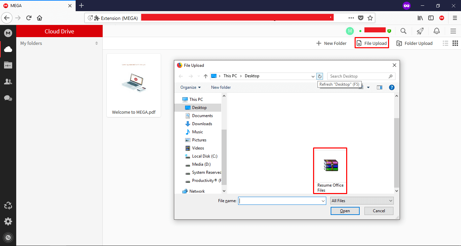Open the dialog view options dropdown arrow
The width and height of the screenshot is (461, 246).
tap(368, 87)
